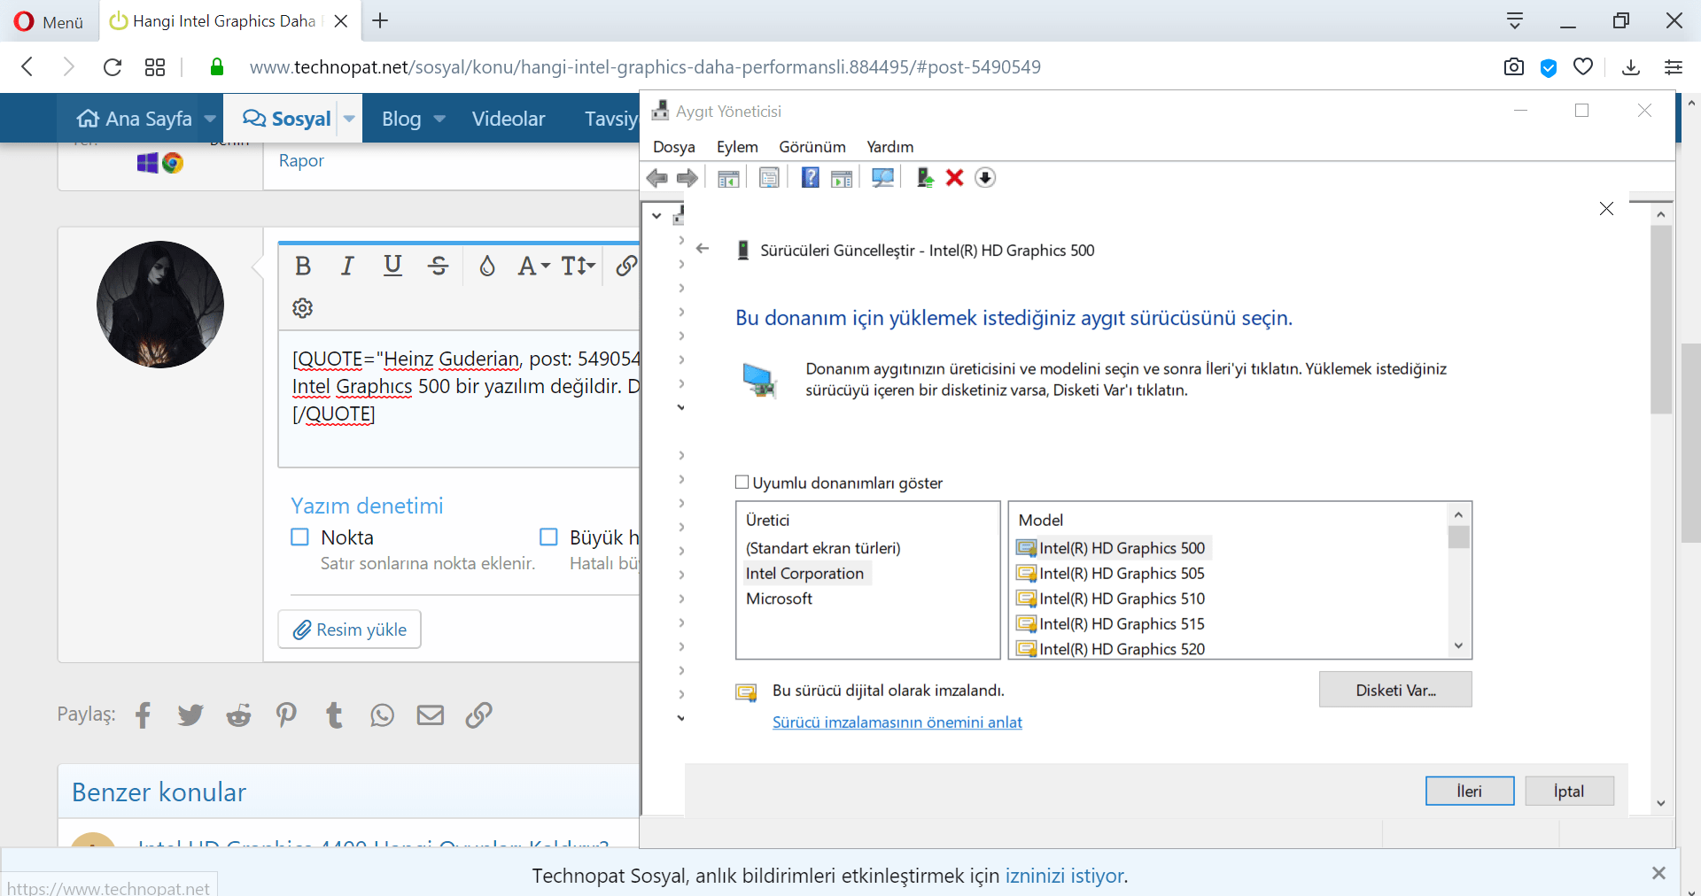This screenshot has width=1701, height=896.
Task: Apply italic formatting in editor
Action: pos(347,266)
